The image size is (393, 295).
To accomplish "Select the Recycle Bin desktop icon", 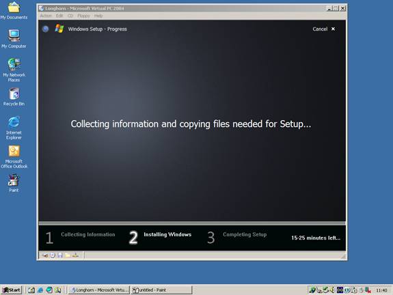I will pyautogui.click(x=14, y=97).
